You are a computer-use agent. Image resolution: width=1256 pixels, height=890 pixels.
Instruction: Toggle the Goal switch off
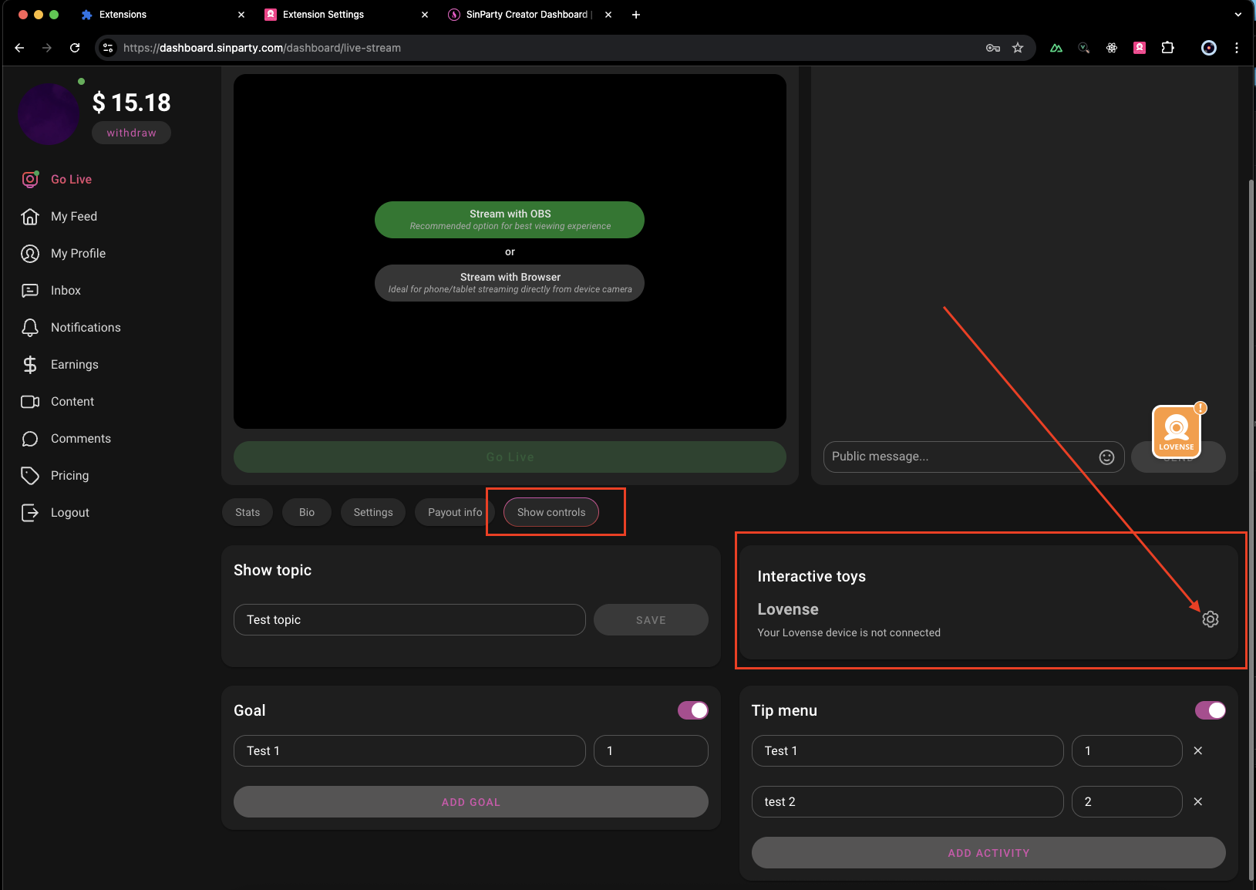point(692,710)
